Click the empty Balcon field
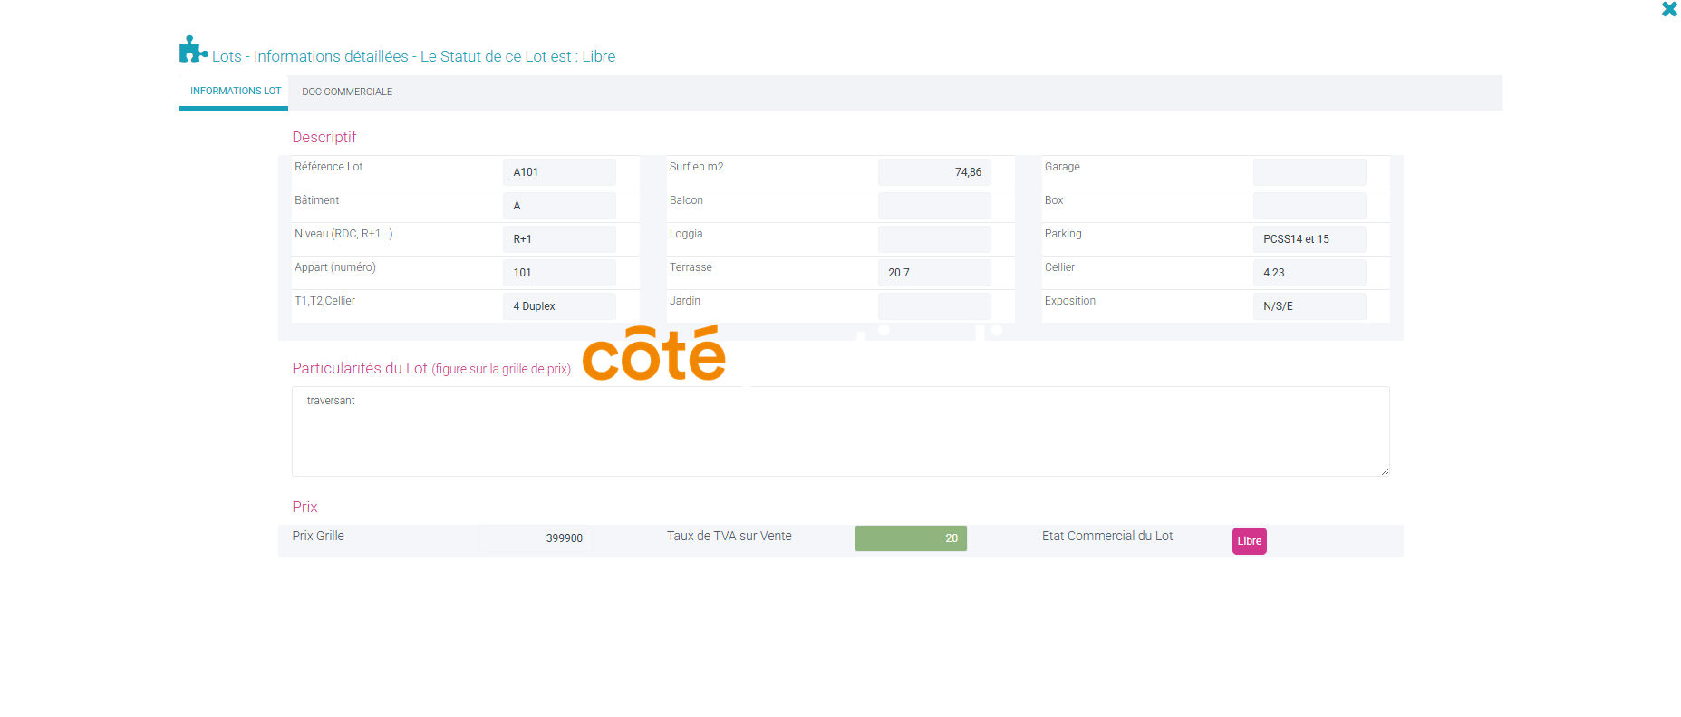Screen dimensions: 1681x717 (x=933, y=206)
